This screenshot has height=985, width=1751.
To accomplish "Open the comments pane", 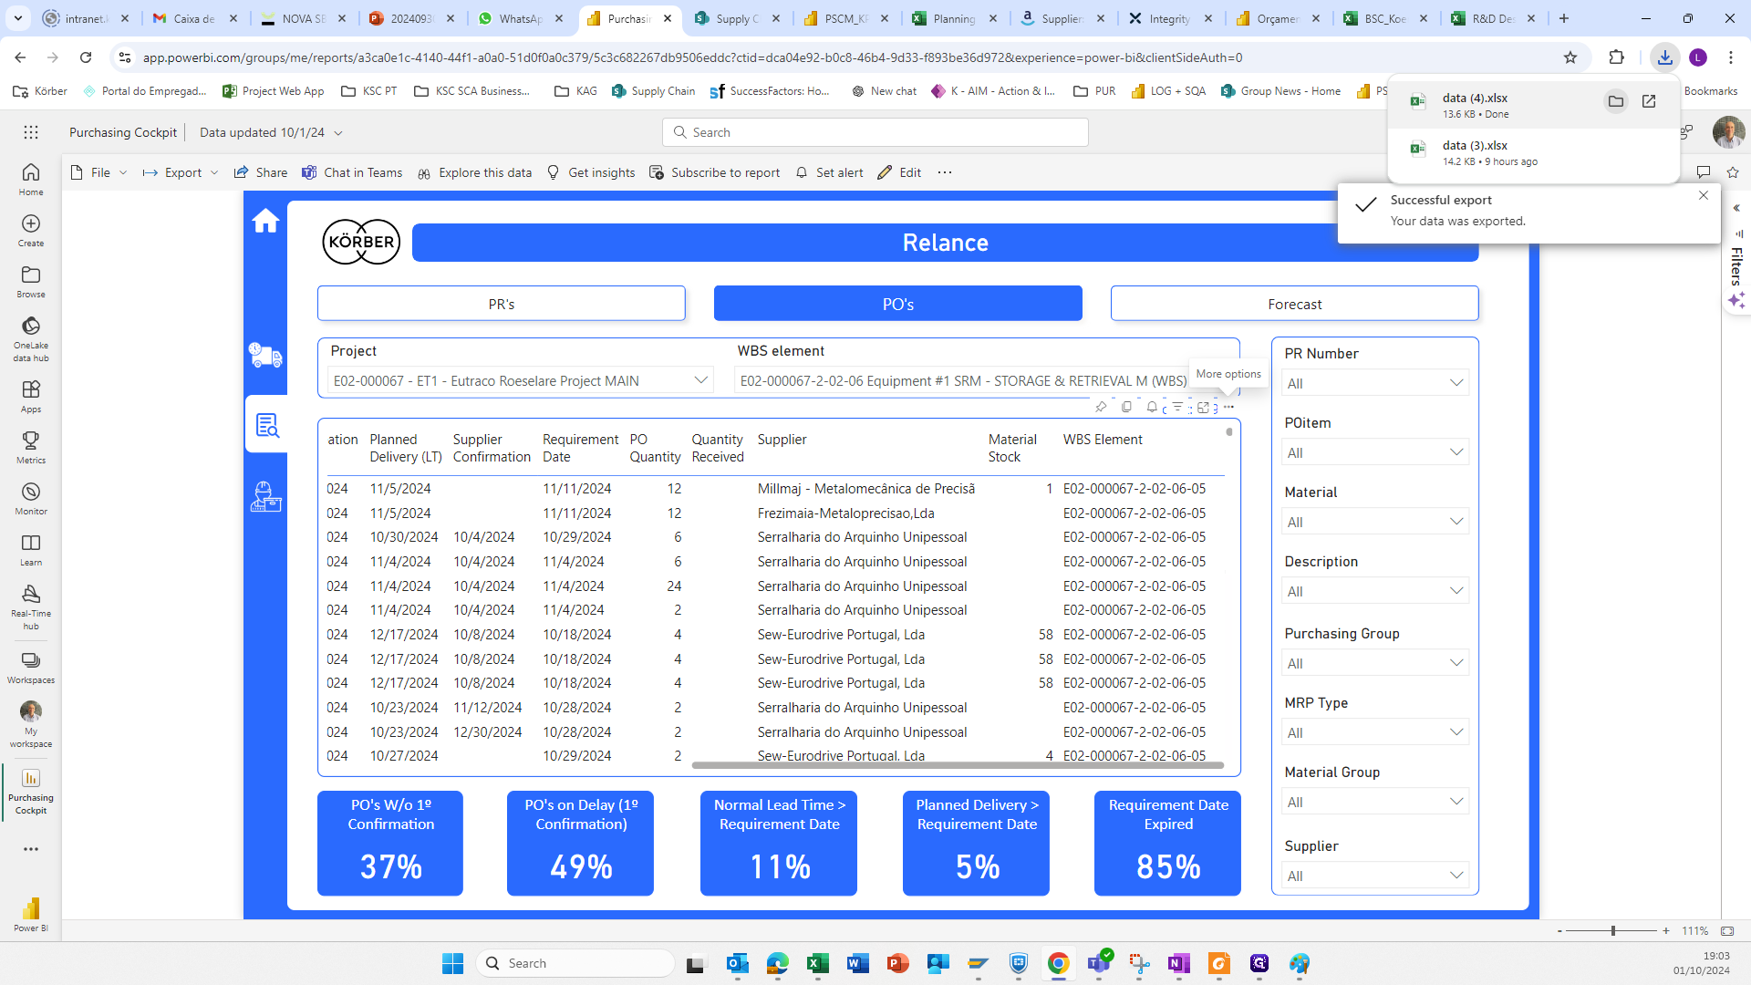I will (x=1703, y=172).
